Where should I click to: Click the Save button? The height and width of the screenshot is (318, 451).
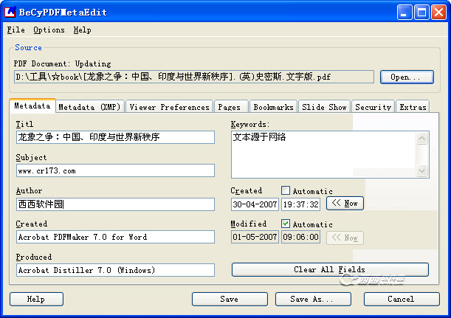[230, 299]
